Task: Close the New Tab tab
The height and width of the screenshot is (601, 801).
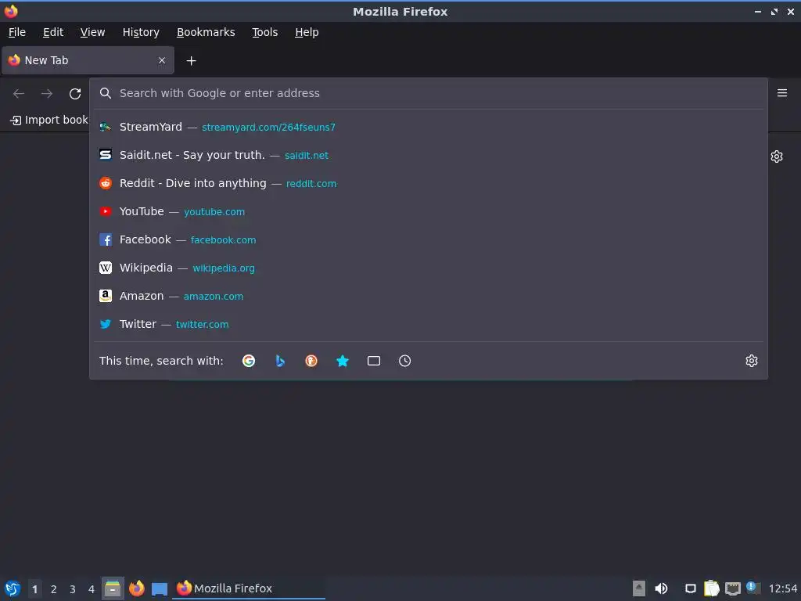Action: click(x=162, y=60)
